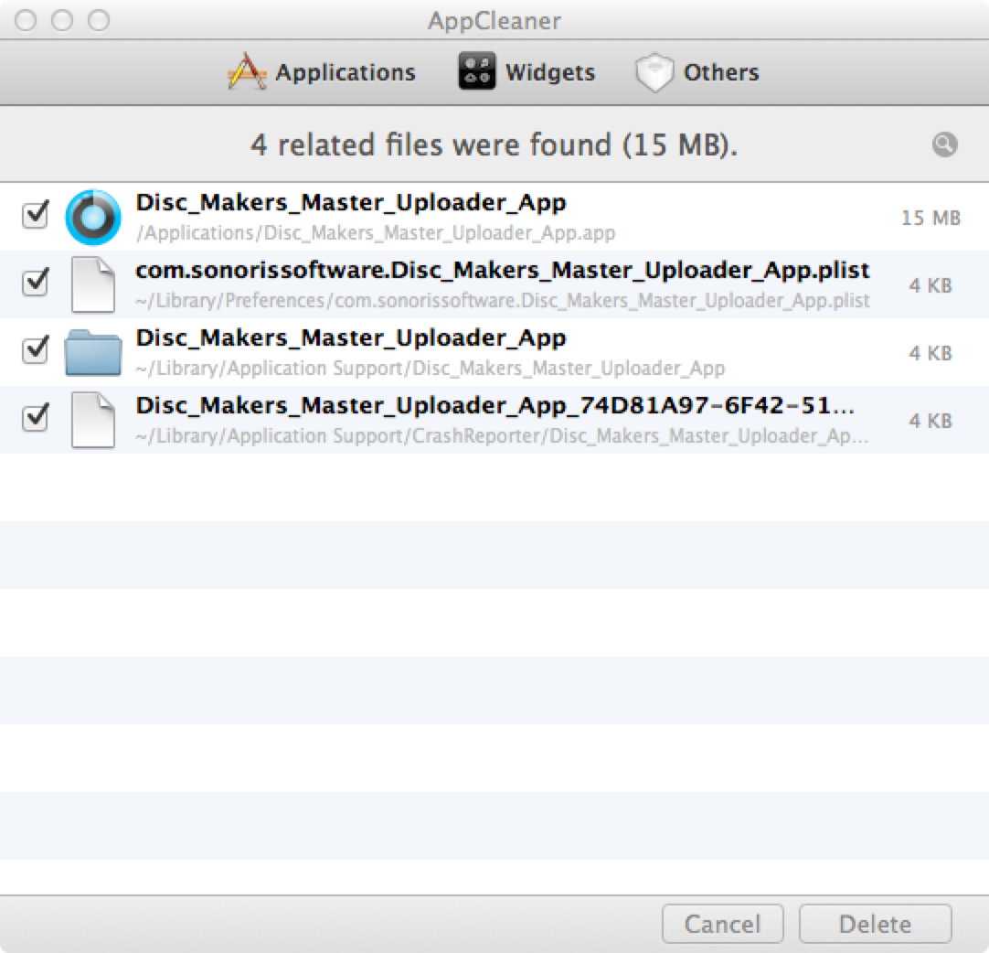Uncheck the com.sonorissoftware plist checkbox
The image size is (989, 953).
pyautogui.click(x=36, y=282)
